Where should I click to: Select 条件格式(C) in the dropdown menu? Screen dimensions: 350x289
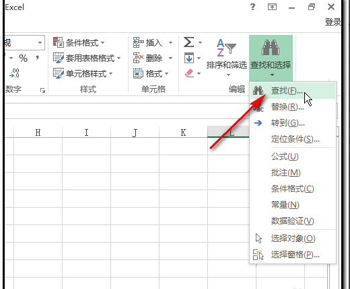(293, 189)
